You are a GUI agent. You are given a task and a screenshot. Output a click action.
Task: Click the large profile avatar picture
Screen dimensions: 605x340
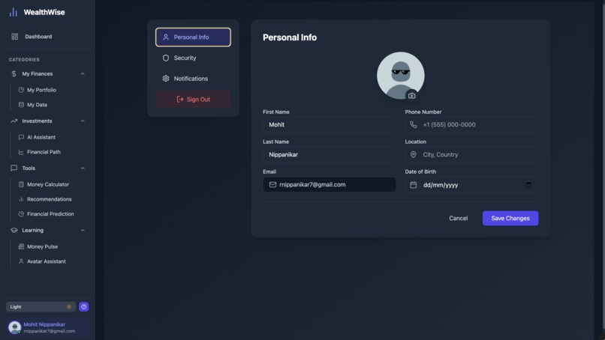(x=401, y=76)
